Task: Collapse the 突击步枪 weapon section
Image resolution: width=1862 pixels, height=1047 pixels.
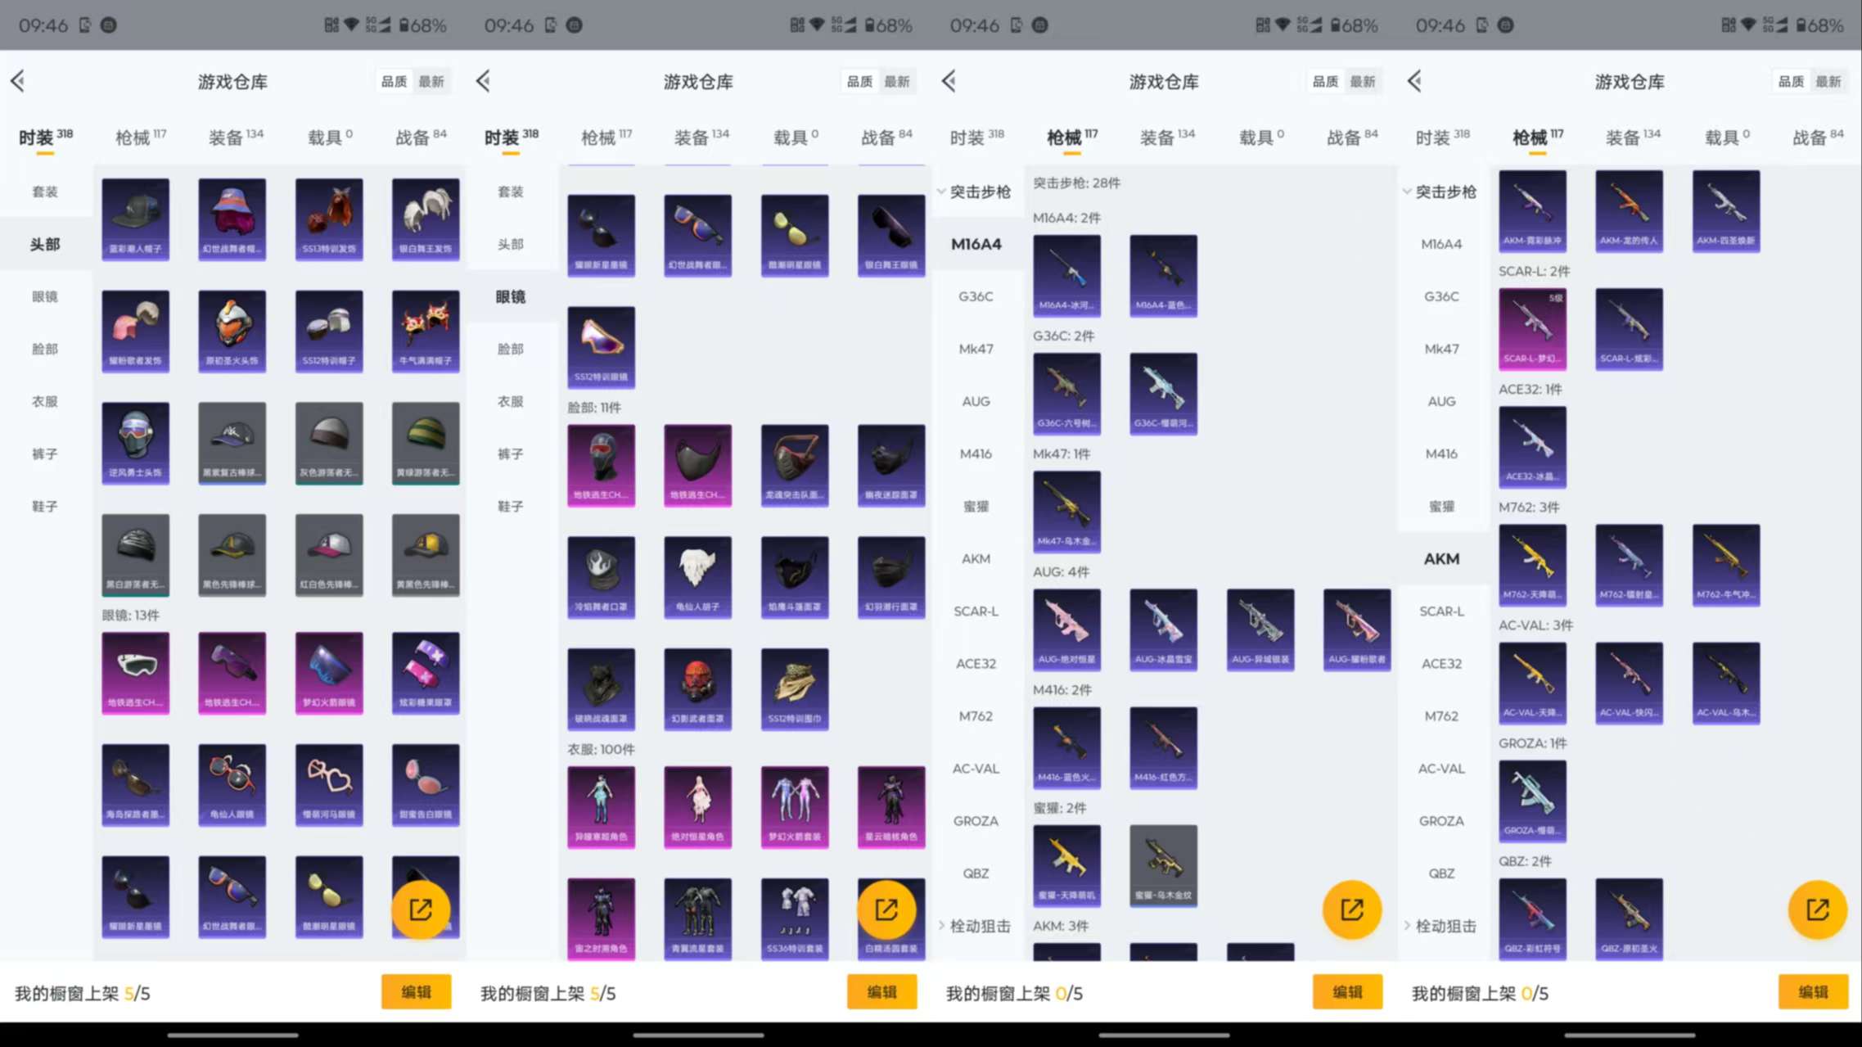Action: point(975,192)
